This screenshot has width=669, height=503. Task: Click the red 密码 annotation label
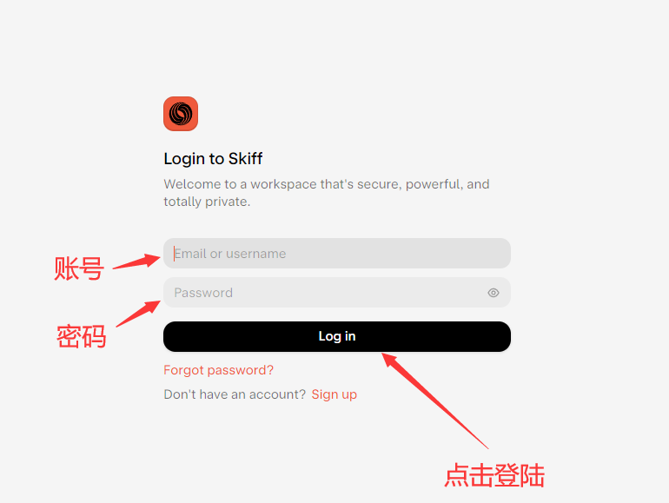click(81, 336)
